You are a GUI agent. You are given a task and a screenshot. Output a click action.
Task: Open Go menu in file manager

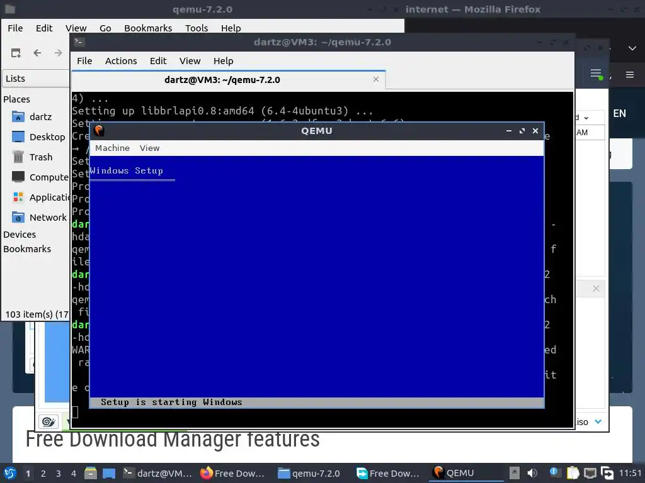click(x=105, y=28)
